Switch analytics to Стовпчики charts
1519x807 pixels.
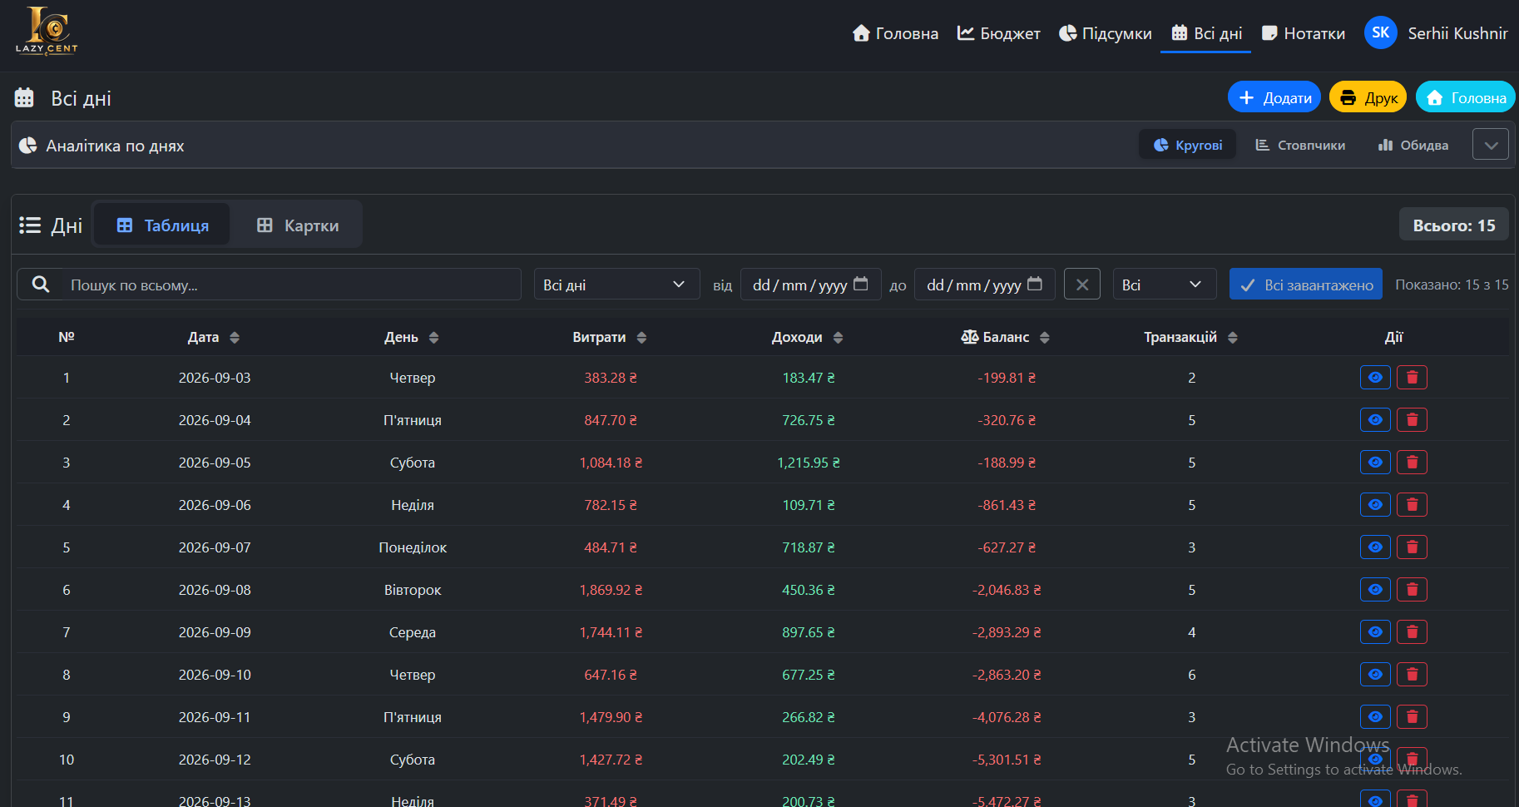[x=1300, y=145]
